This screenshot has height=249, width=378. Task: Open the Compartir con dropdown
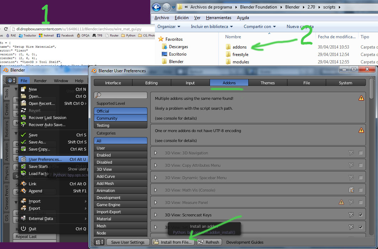click(x=260, y=27)
